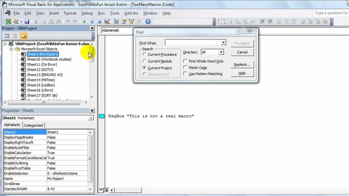
Task: Click the Undo arrow icon
Action: coord(68,22)
